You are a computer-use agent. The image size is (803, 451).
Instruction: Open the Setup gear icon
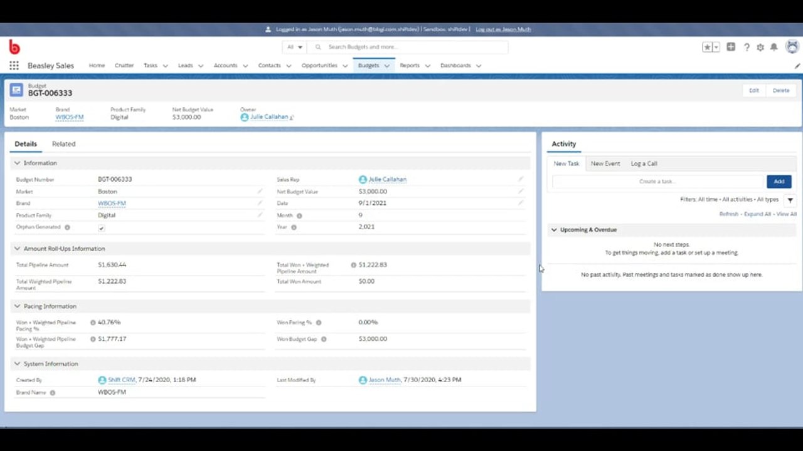click(x=760, y=47)
